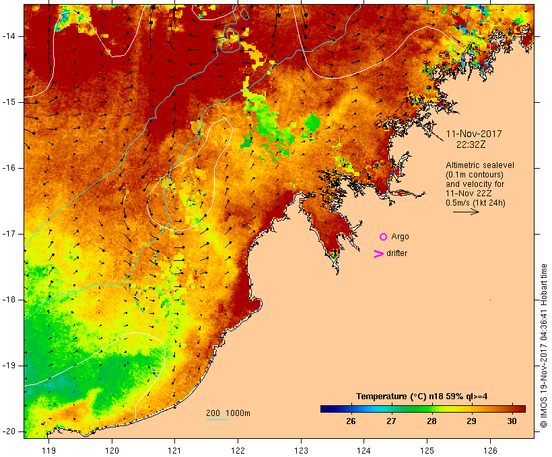Screen dimensions: 552x457
Task: Click the longitude label 124
Action: tap(364, 451)
